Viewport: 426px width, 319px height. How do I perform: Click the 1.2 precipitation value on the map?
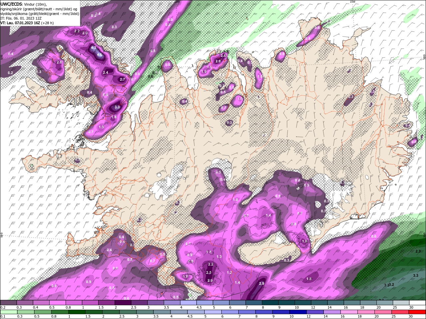(229, 272)
